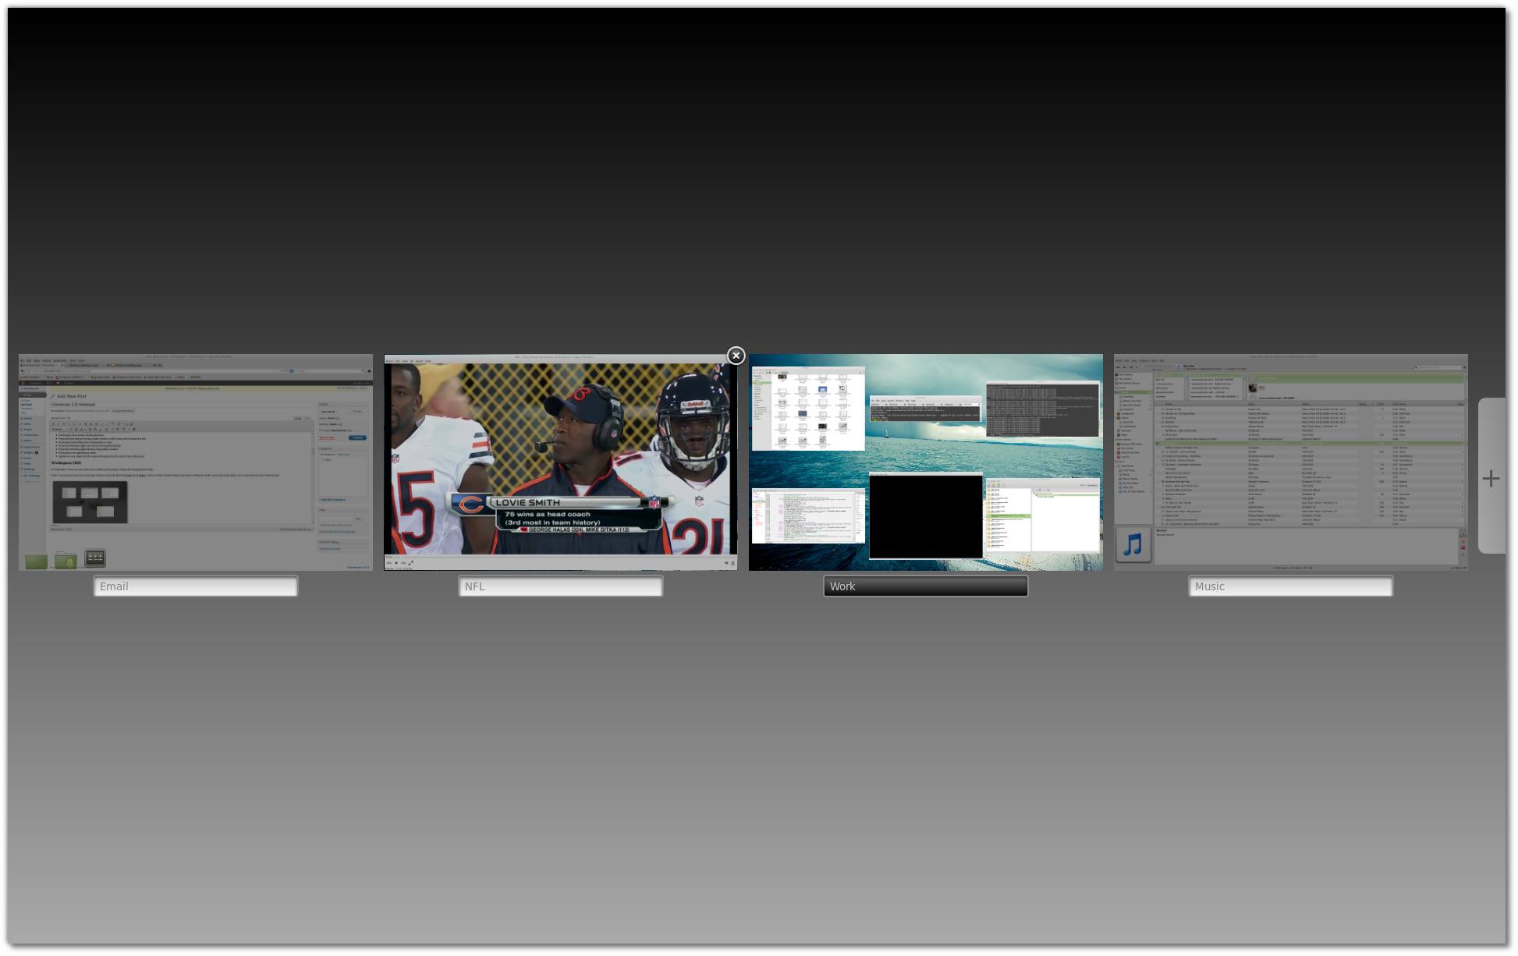Rename the Music workspace via its field
Image resolution: width=1518 pixels, height=956 pixels.
click(1290, 586)
